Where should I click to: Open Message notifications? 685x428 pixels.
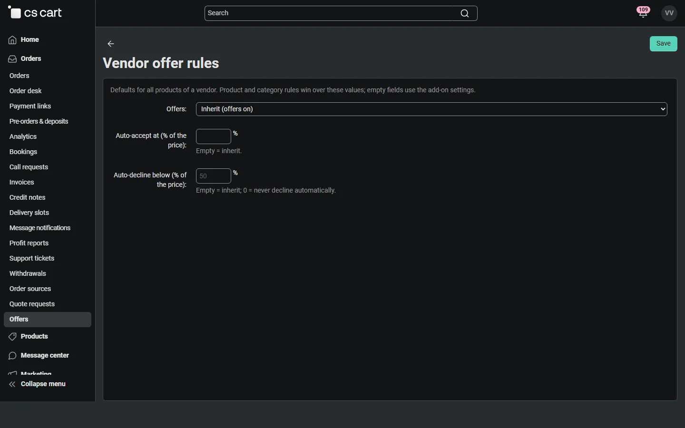point(40,228)
